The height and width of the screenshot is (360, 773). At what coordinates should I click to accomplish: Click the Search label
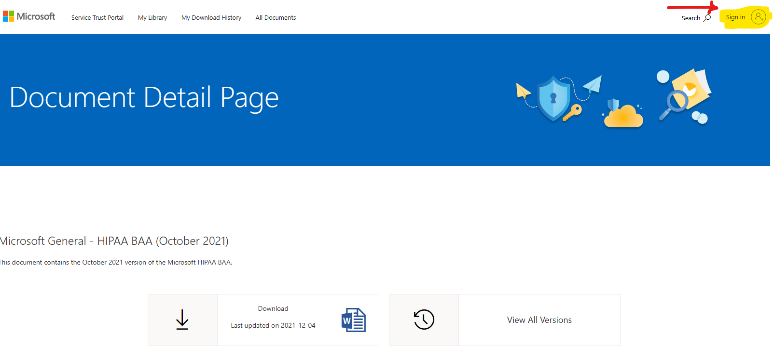(690, 18)
